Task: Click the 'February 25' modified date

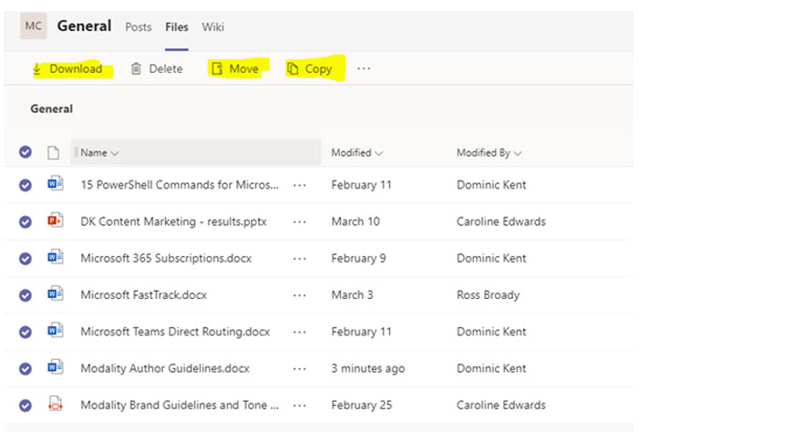Action: coord(362,406)
